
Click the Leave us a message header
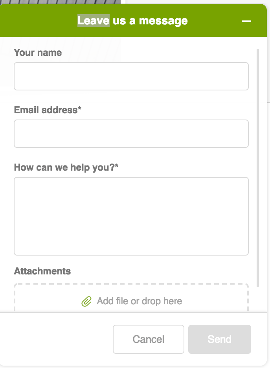click(x=133, y=20)
